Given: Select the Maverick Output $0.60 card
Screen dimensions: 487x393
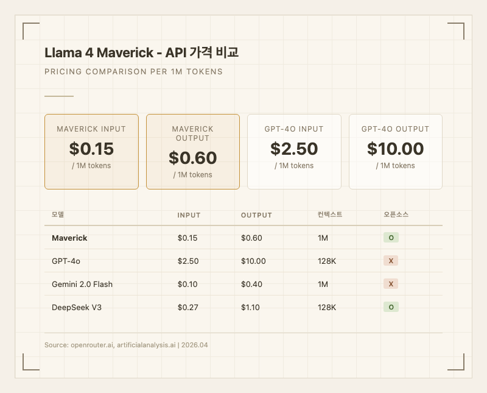Looking at the screenshot, I should (x=192, y=152).
